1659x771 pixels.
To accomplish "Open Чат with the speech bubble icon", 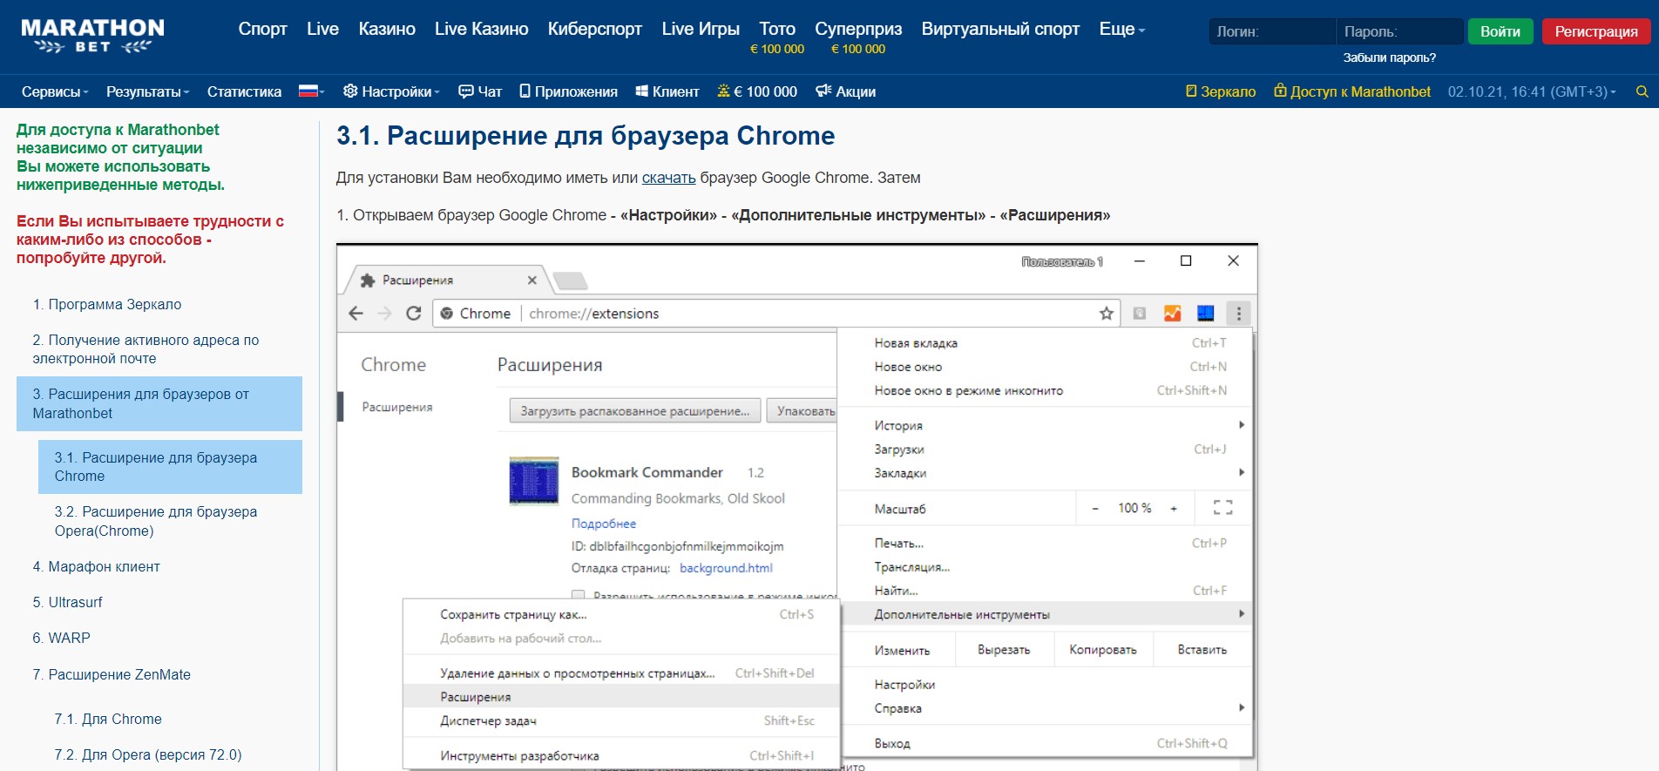I will pos(480,91).
